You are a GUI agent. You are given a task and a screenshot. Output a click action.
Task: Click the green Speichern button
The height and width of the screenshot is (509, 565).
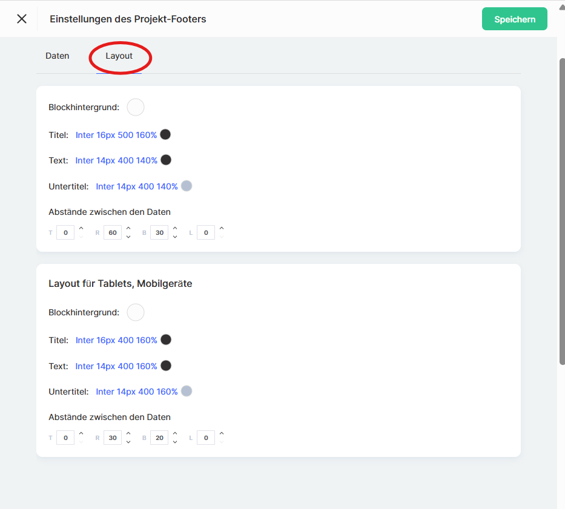(514, 19)
